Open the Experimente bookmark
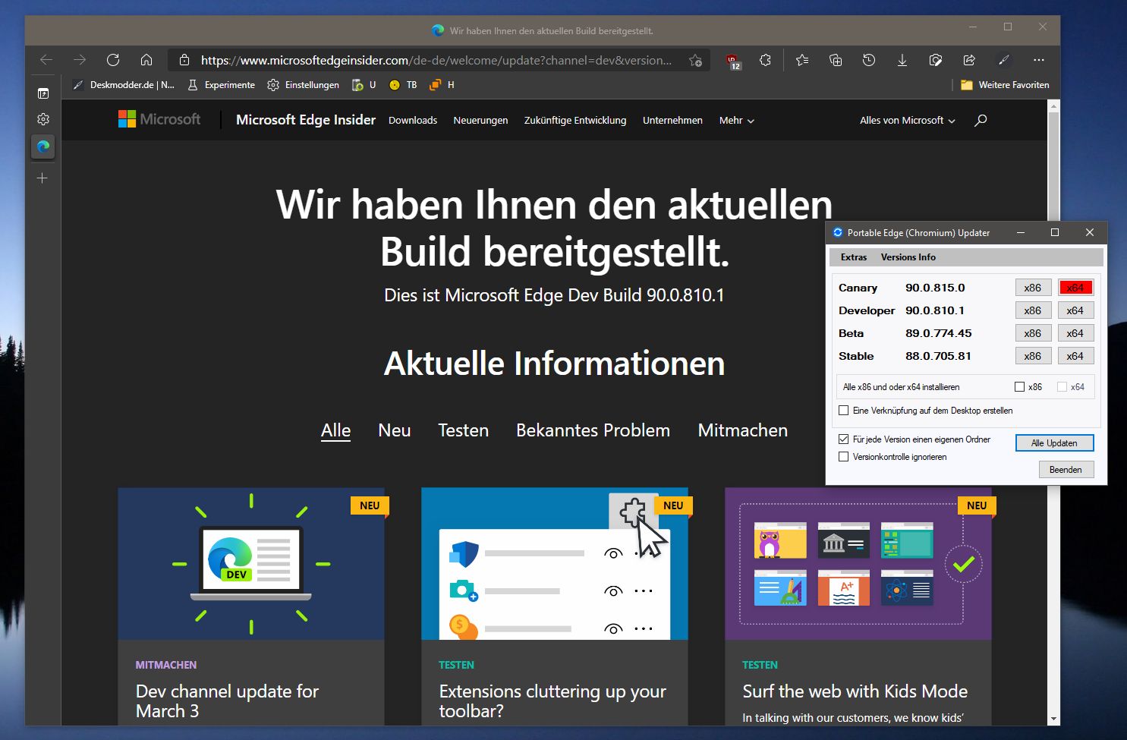This screenshot has width=1127, height=740. (221, 85)
